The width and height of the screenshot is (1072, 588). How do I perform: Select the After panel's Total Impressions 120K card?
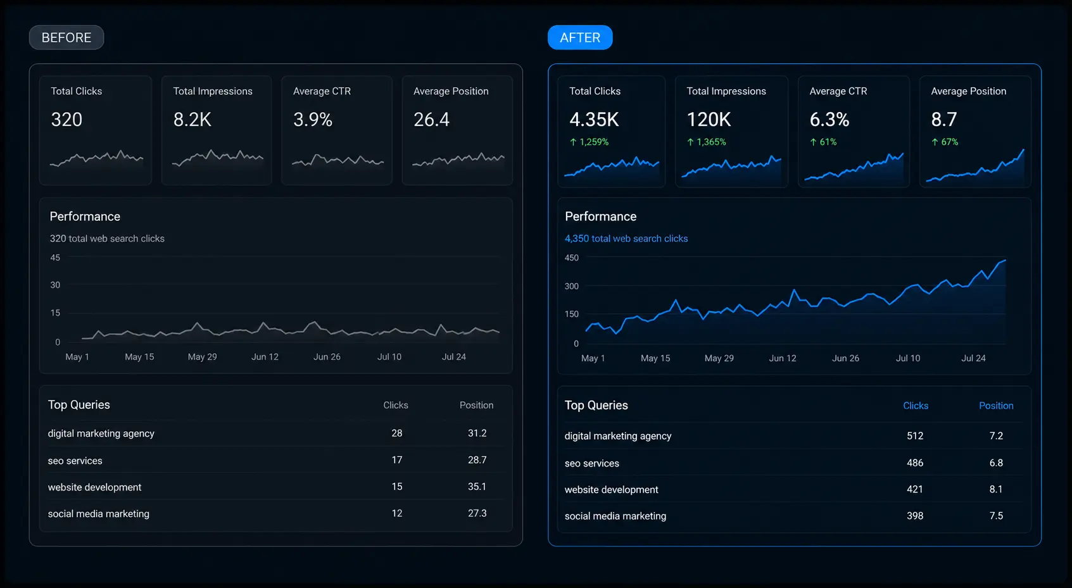731,132
